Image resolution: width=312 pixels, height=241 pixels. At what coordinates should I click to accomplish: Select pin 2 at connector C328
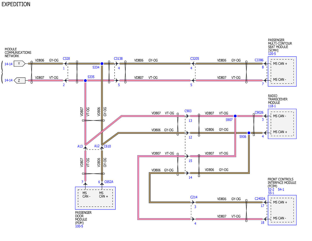pos(64,85)
